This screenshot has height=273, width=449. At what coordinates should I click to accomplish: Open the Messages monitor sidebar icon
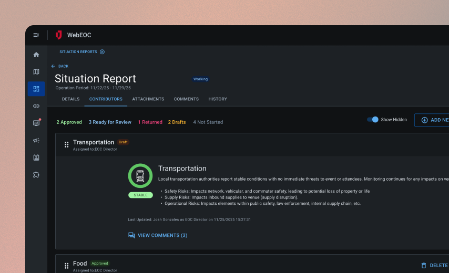[36, 123]
